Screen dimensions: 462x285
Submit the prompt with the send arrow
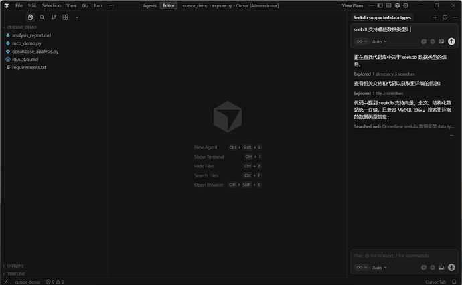click(451, 41)
